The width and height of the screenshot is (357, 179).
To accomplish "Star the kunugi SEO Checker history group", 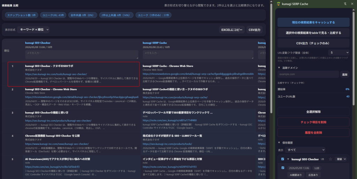I will pyautogui.click(x=331, y=159).
